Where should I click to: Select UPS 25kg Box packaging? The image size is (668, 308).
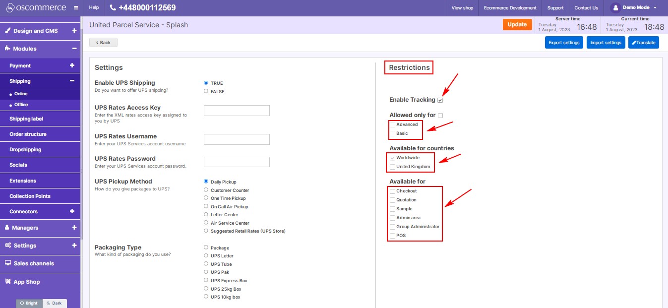(206, 288)
